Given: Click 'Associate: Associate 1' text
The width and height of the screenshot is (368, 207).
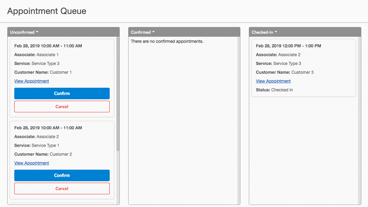Looking at the screenshot, I should (36, 55).
